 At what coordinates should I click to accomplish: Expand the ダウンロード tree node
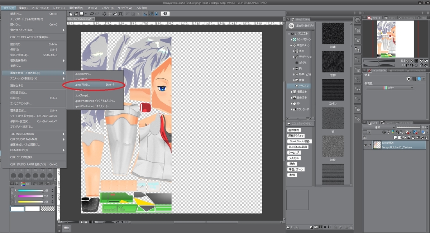291,109
